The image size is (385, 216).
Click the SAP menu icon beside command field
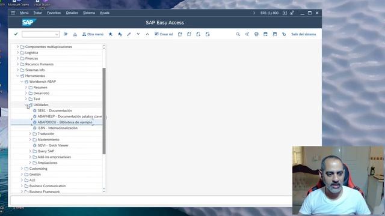click(x=66, y=34)
